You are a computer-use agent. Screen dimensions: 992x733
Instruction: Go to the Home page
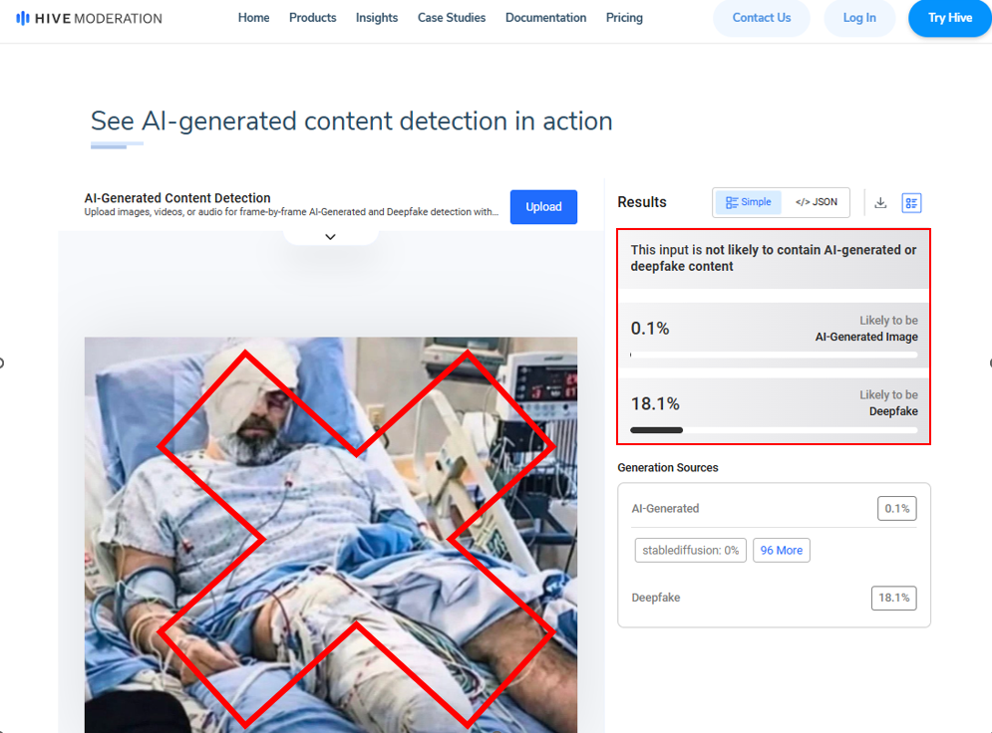(253, 18)
